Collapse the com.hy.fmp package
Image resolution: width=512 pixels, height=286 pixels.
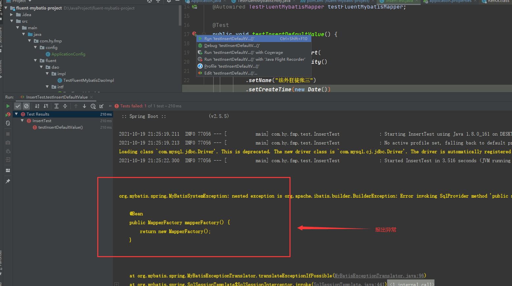click(30, 41)
